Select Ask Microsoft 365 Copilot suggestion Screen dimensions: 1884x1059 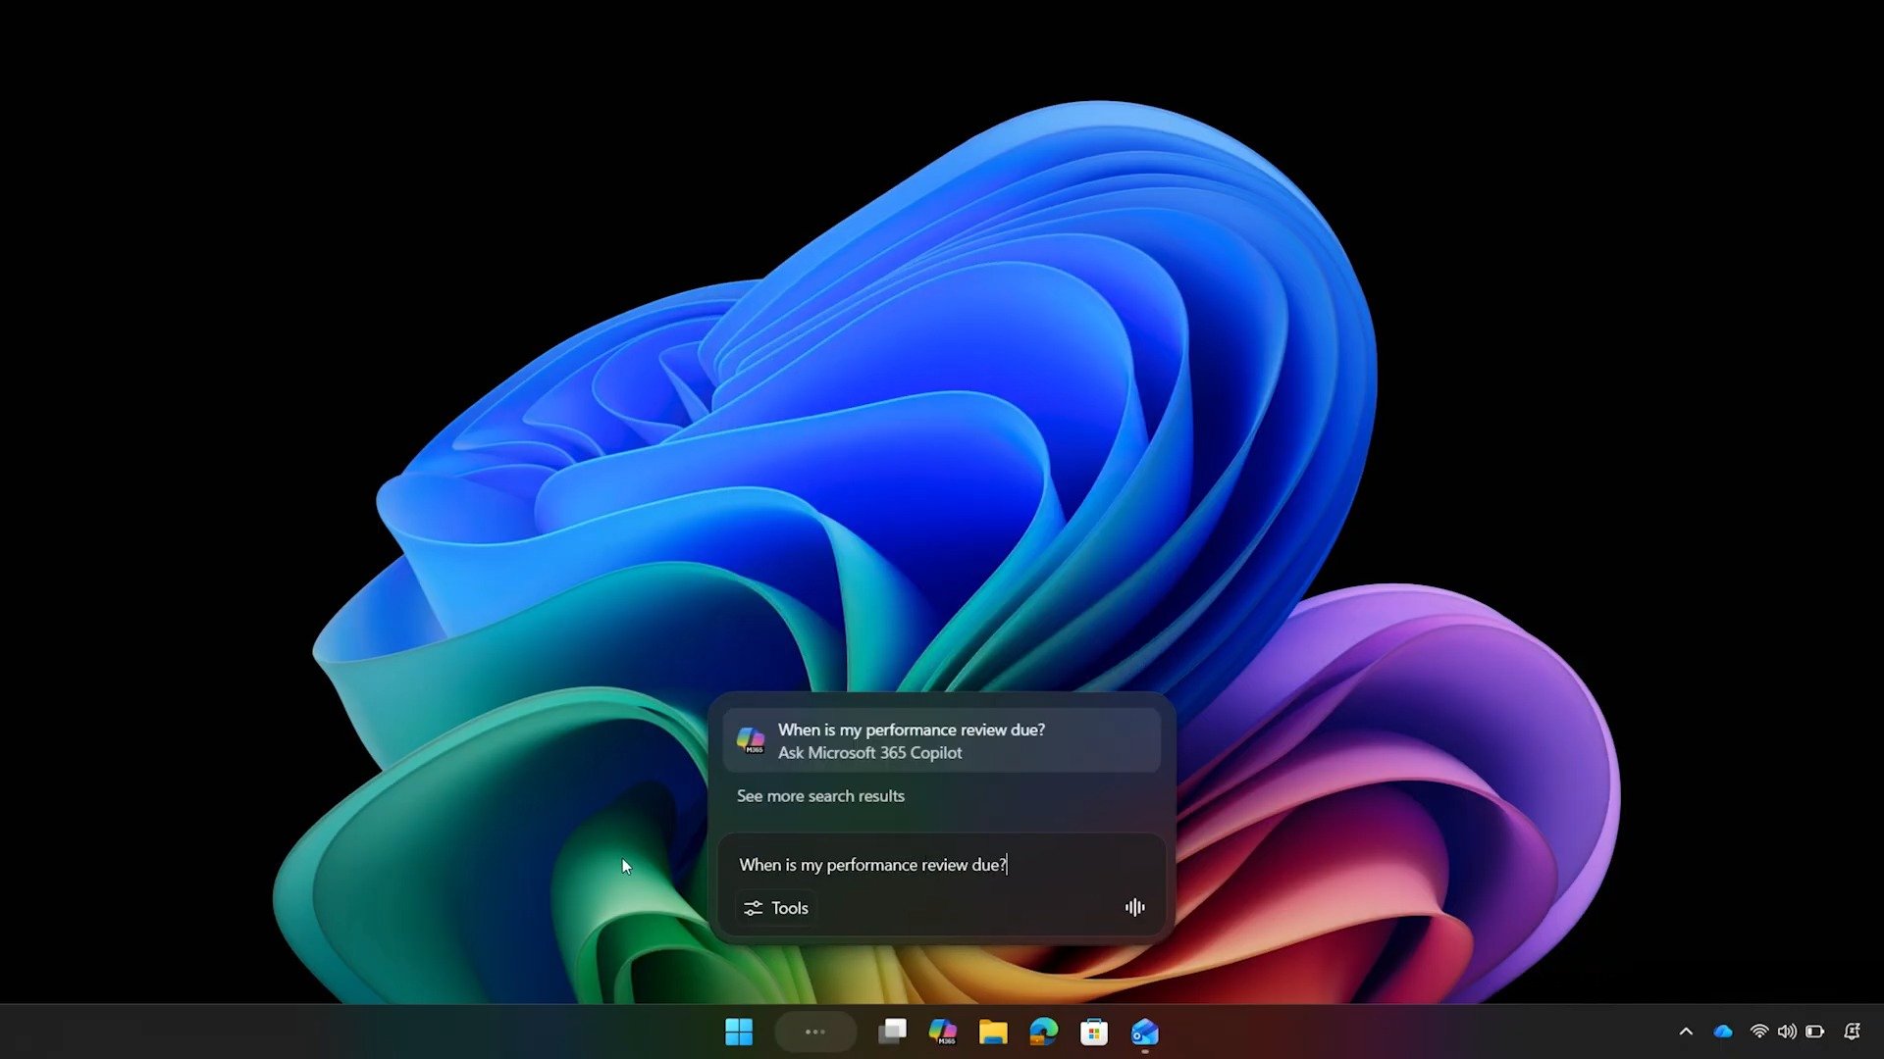(942, 741)
